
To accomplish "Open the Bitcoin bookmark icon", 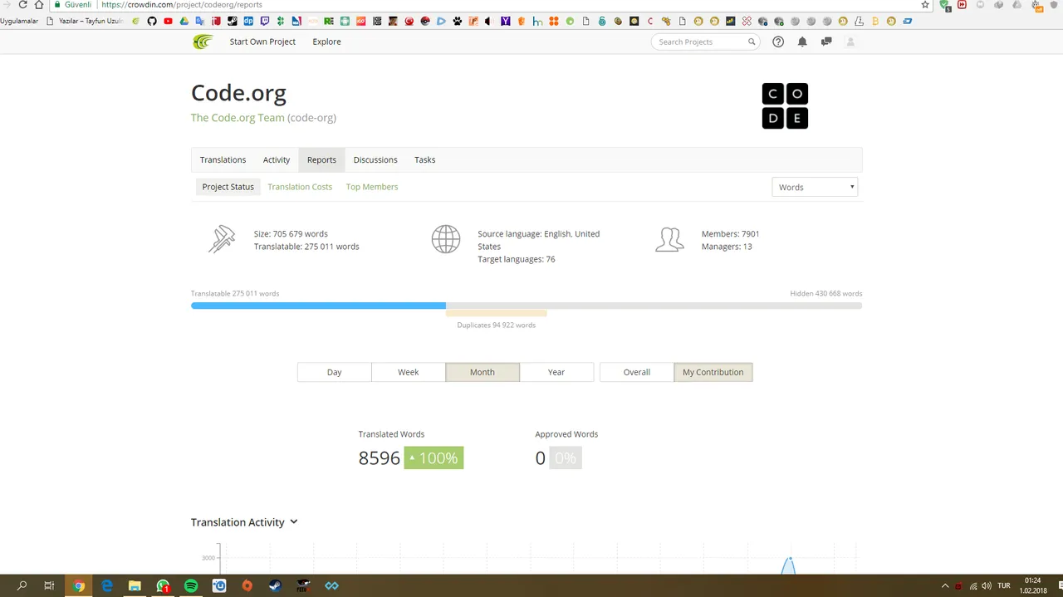I will click(874, 21).
